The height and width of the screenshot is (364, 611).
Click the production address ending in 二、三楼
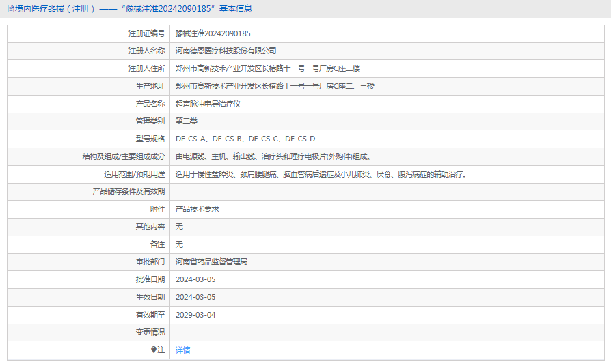pyautogui.click(x=275, y=86)
